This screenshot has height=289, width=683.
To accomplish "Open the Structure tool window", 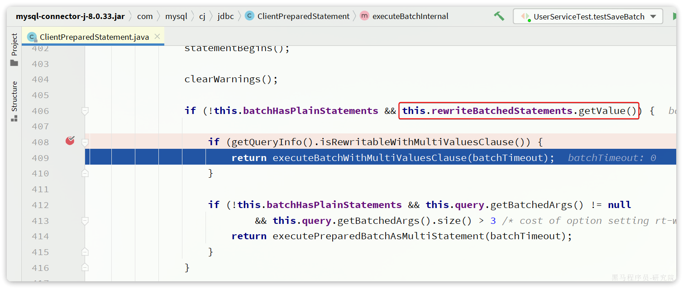I will [x=14, y=101].
